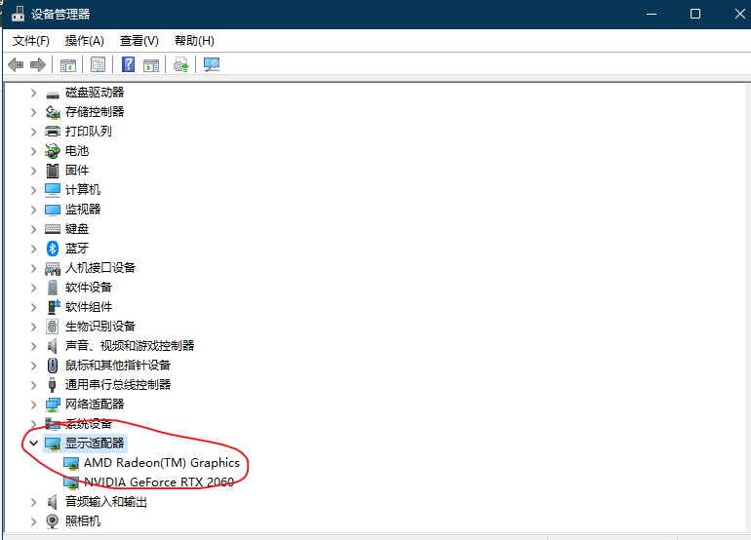The height and width of the screenshot is (540, 751).
Task: Expand the 固件 node
Action: pos(33,171)
